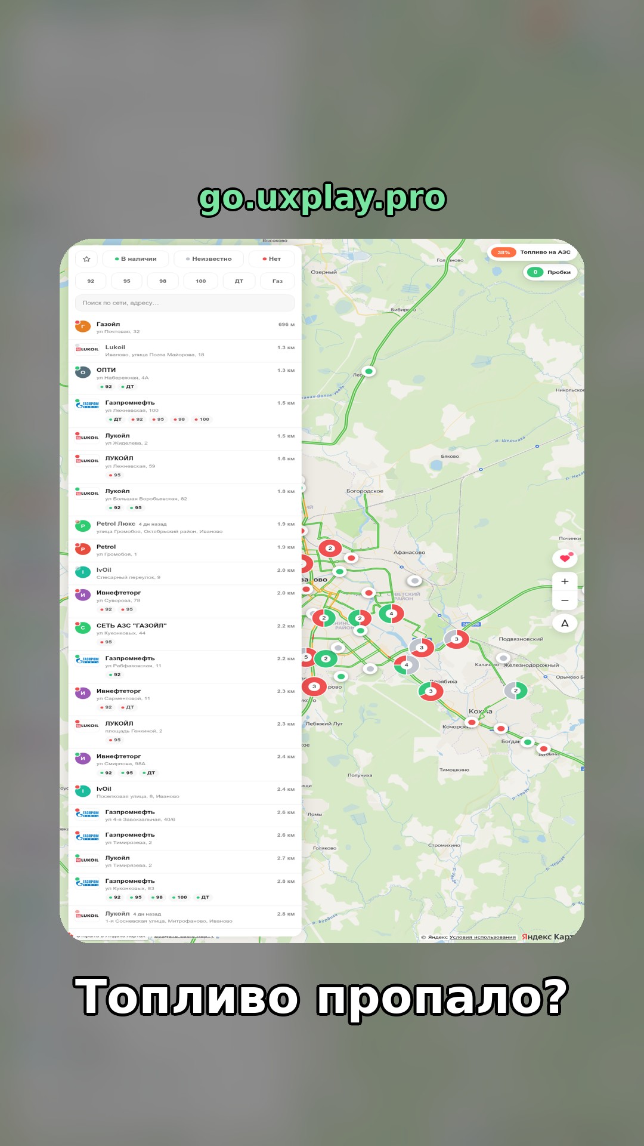Open Яндекс 'Условия использования' link

(482, 937)
